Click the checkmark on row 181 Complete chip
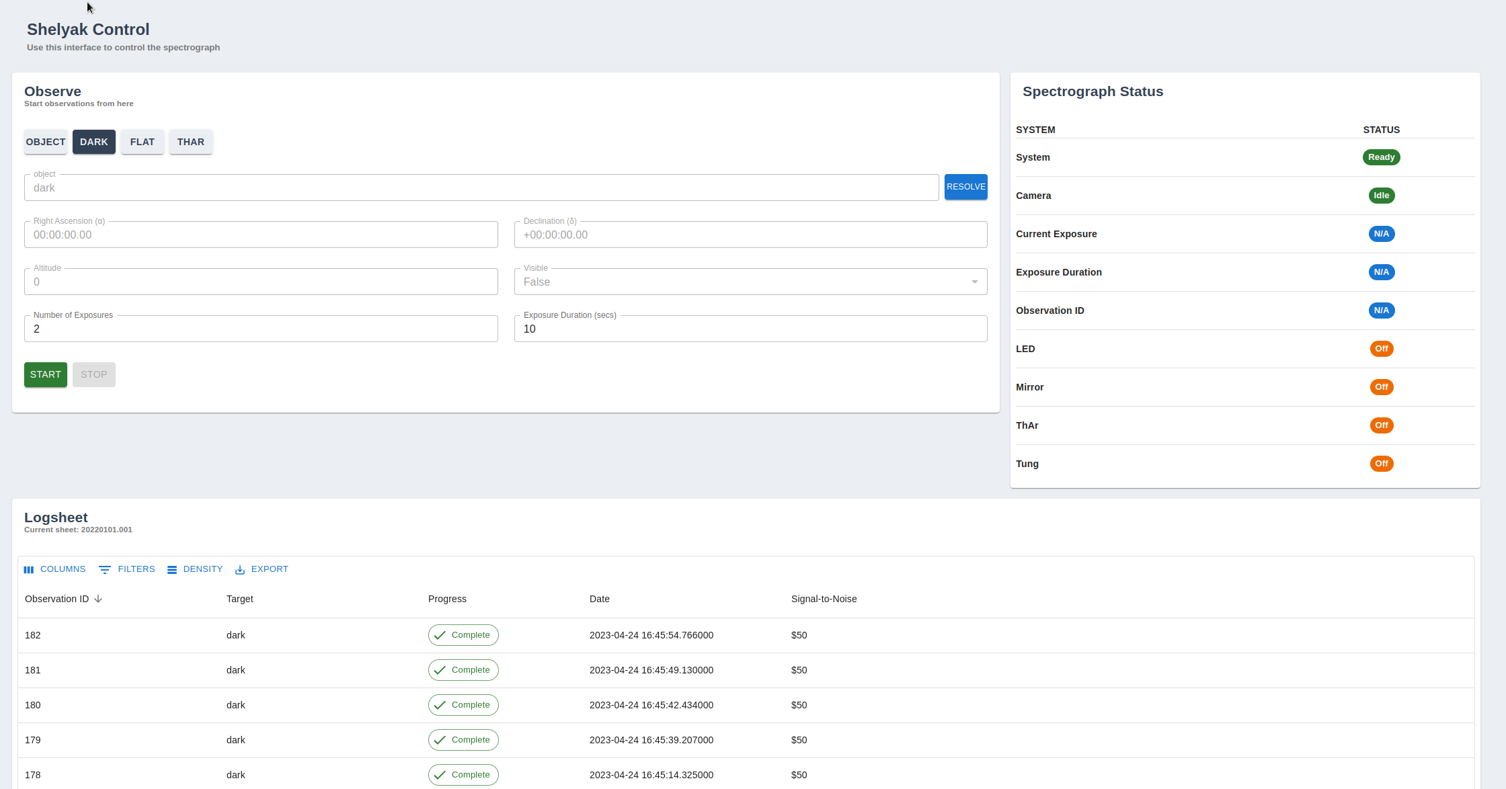 click(440, 670)
